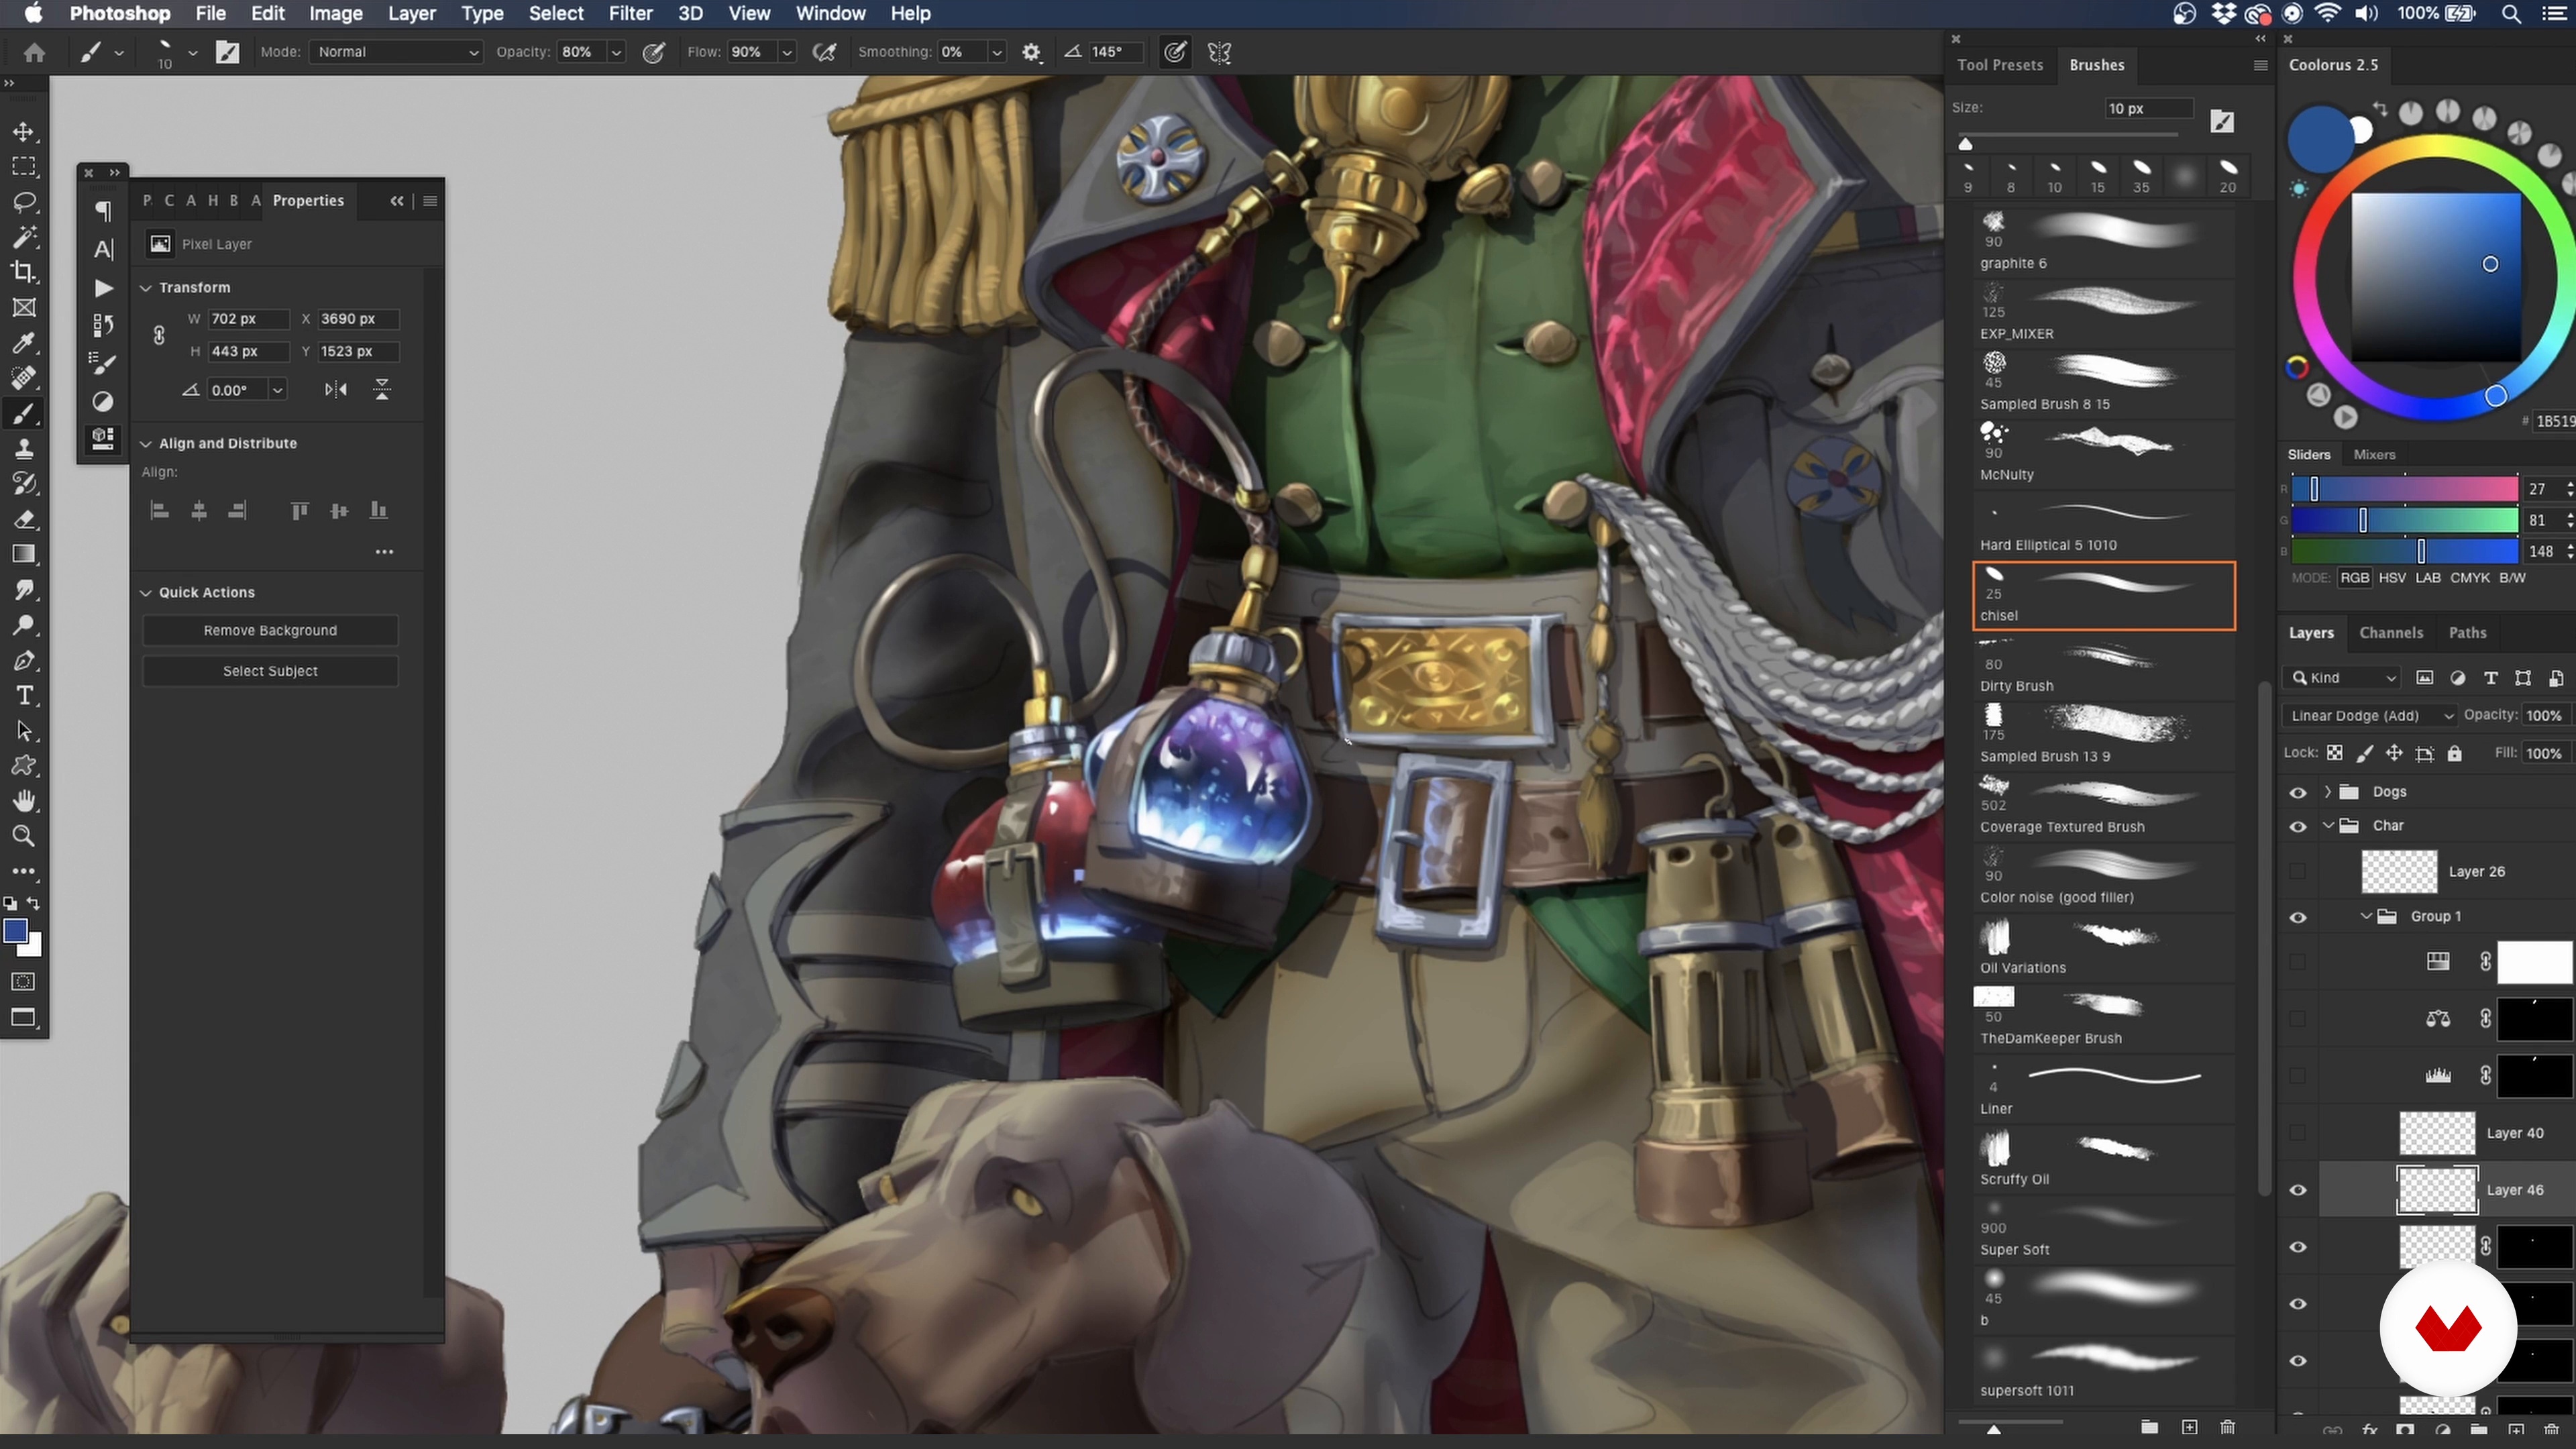2576x1449 pixels.
Task: Click the foreground color swatch in toolbar
Action: click(15, 931)
